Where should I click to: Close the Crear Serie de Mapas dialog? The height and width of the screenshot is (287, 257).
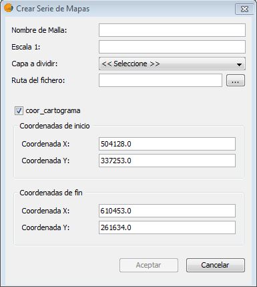coord(244,9)
